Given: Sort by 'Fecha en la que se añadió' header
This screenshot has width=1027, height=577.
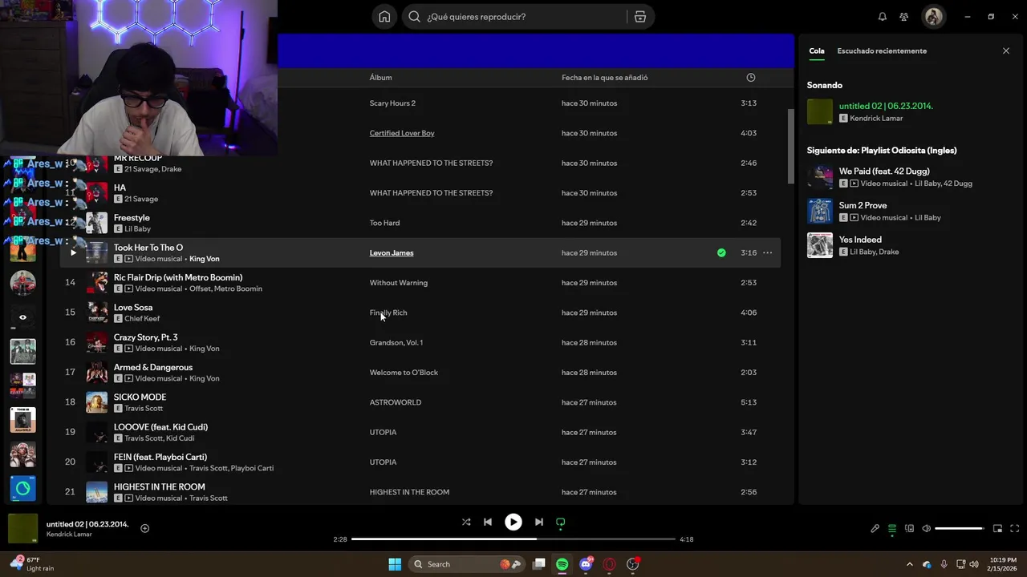Looking at the screenshot, I should tap(604, 78).
